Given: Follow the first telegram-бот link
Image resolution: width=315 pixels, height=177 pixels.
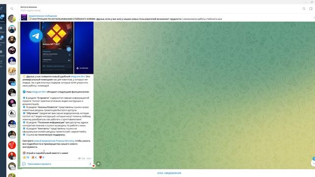Looking at the screenshot, I should (78, 77).
